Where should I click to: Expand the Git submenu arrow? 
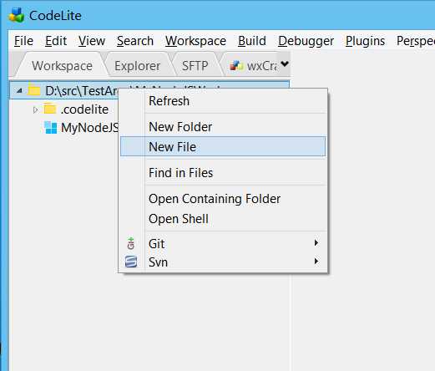click(316, 243)
